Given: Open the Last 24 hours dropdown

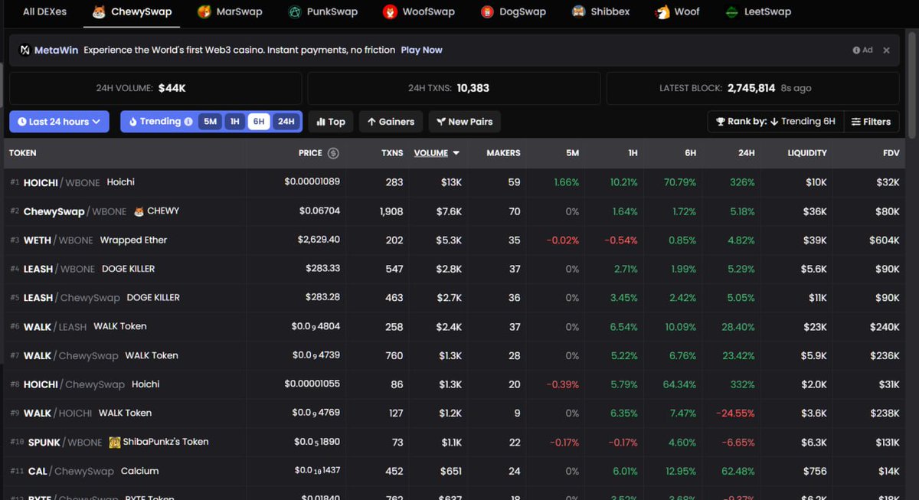Looking at the screenshot, I should [59, 122].
